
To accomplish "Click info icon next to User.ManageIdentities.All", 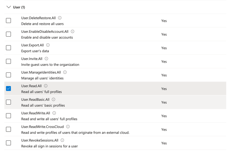I will point(65,72).
